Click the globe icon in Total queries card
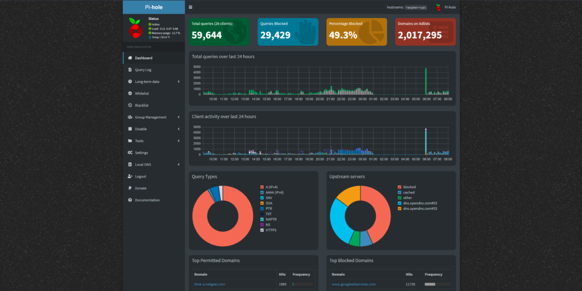 (x=234, y=32)
